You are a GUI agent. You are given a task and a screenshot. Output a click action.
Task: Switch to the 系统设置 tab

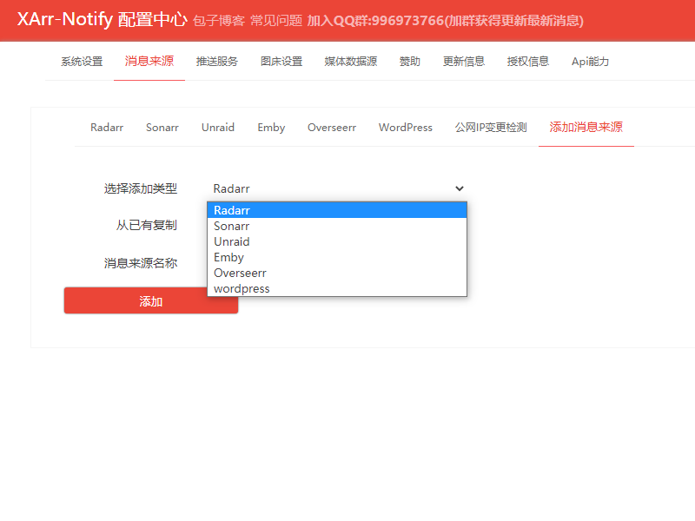tap(81, 62)
